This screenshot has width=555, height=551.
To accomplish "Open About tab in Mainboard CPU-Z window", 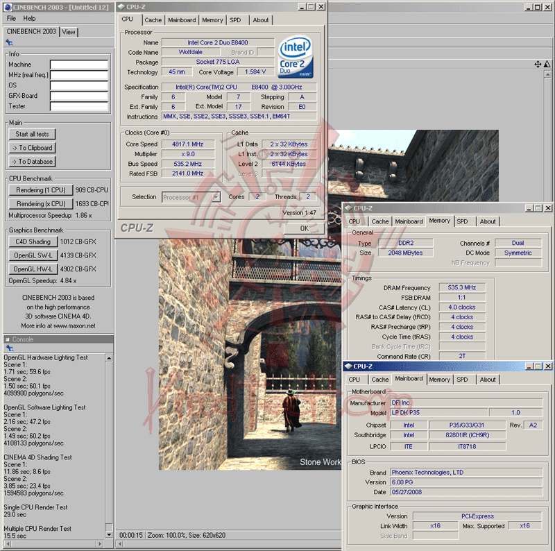I will 488,380.
